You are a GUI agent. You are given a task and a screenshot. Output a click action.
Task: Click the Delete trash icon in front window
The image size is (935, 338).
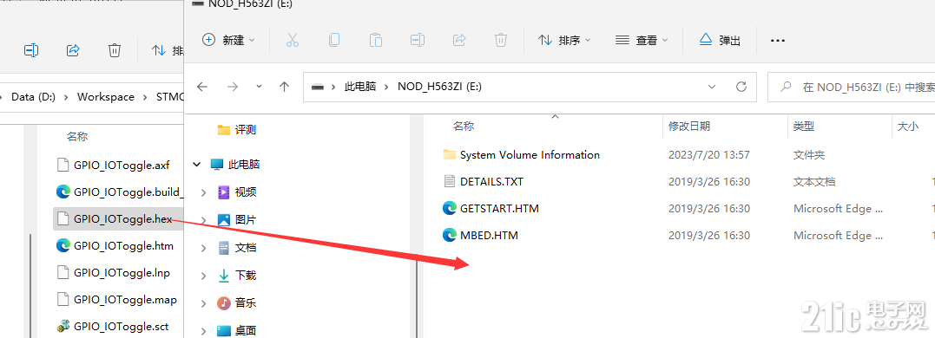click(x=501, y=40)
